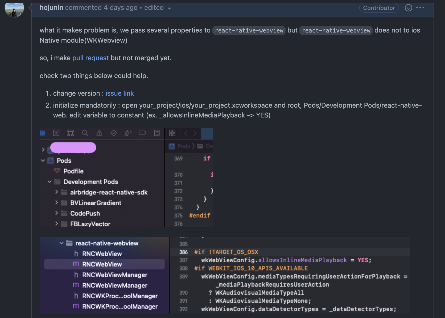
Task: Expand airbridge-react-native-sdk folder
Action: coord(56,192)
